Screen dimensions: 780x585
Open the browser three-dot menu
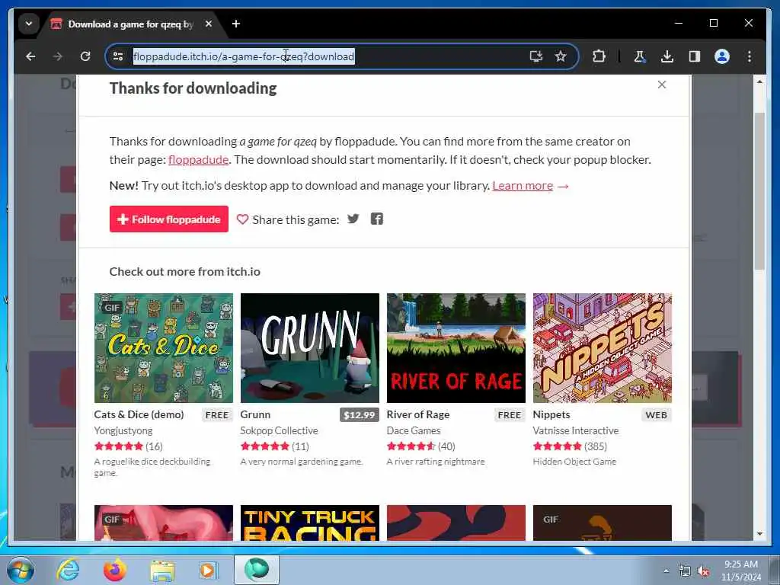[x=750, y=56]
